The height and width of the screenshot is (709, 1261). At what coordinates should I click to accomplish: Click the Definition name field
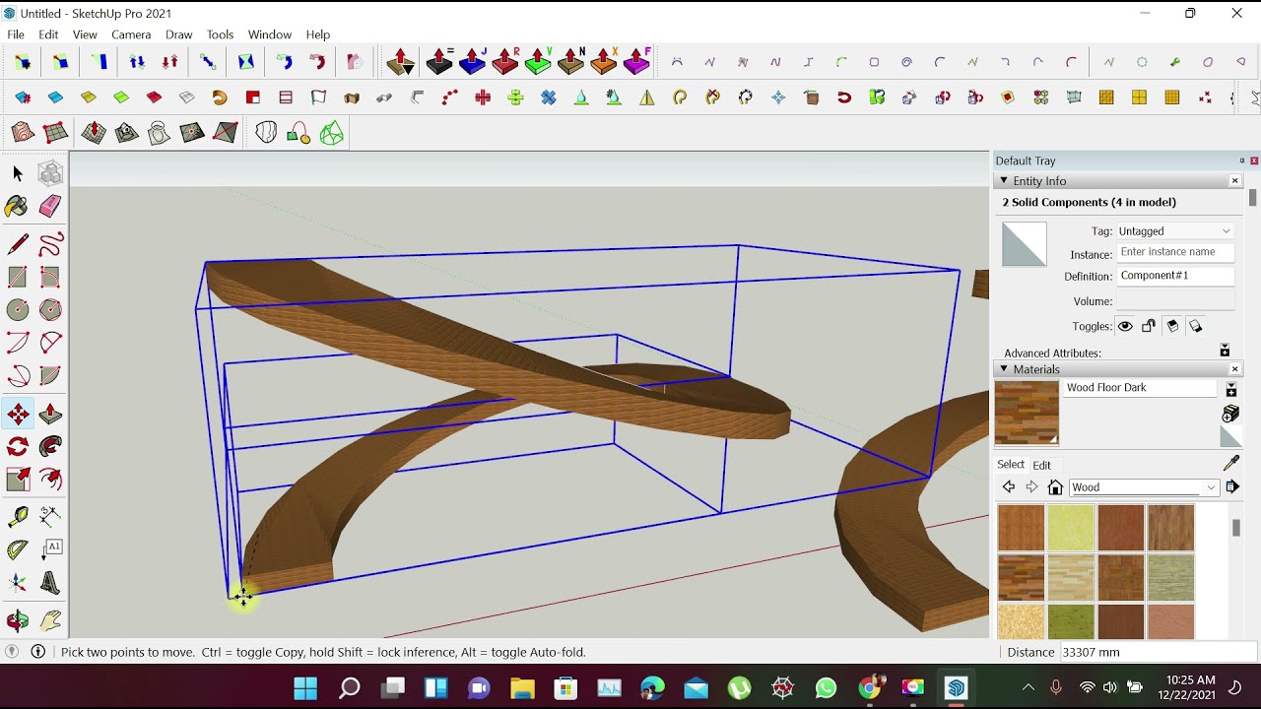[1175, 276]
